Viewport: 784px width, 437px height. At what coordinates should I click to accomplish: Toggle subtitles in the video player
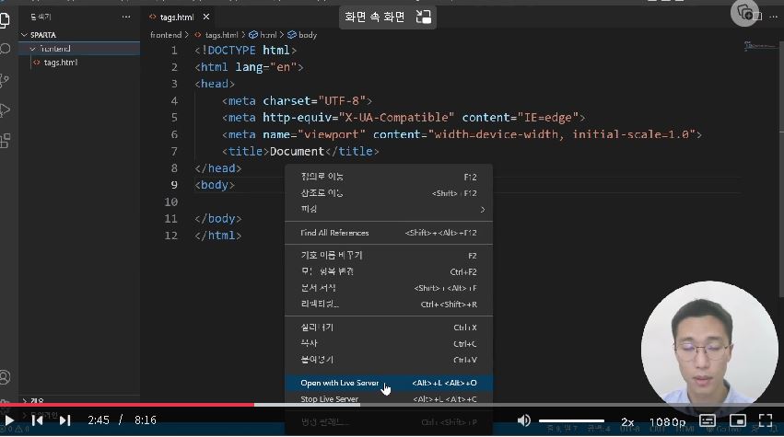[708, 420]
